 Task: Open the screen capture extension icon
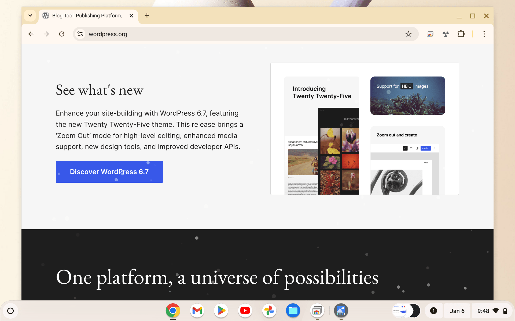430,34
